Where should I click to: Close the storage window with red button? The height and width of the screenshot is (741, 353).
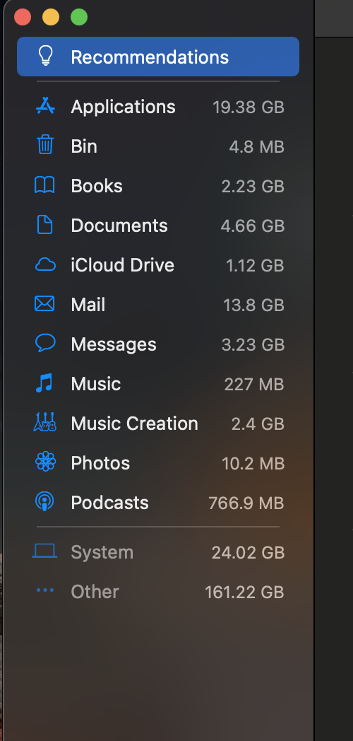[23, 17]
